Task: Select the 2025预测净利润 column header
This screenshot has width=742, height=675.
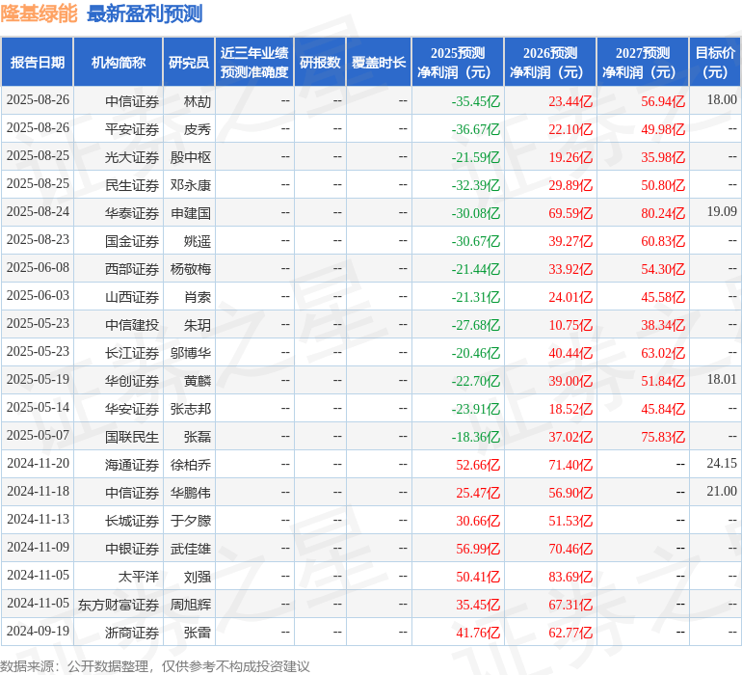Action: (458, 62)
